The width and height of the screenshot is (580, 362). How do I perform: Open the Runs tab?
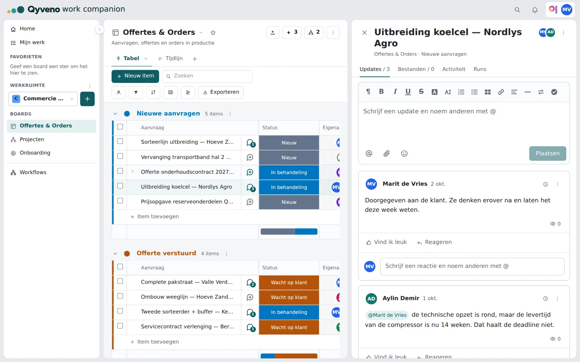pos(480,69)
